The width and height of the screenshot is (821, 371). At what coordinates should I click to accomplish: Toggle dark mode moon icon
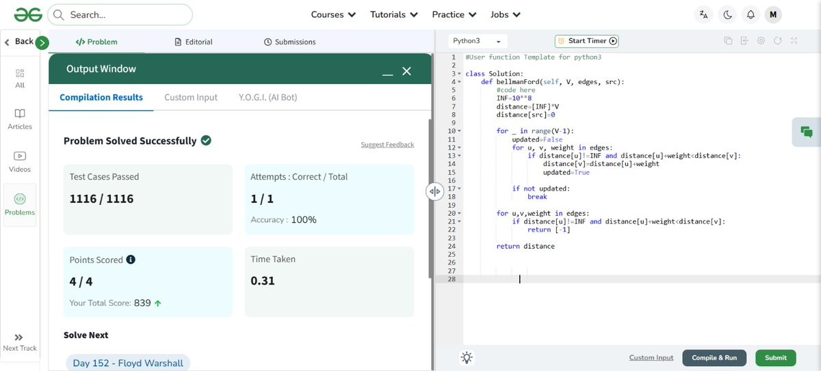click(727, 14)
